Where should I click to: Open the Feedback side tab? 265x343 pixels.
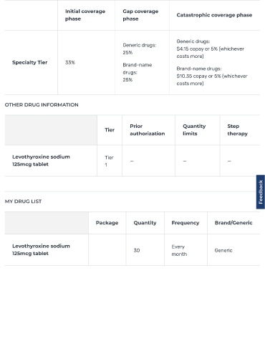pos(261,192)
